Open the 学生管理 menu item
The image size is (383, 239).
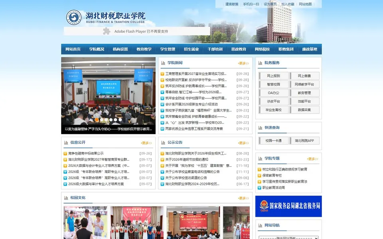pyautogui.click(x=168, y=49)
